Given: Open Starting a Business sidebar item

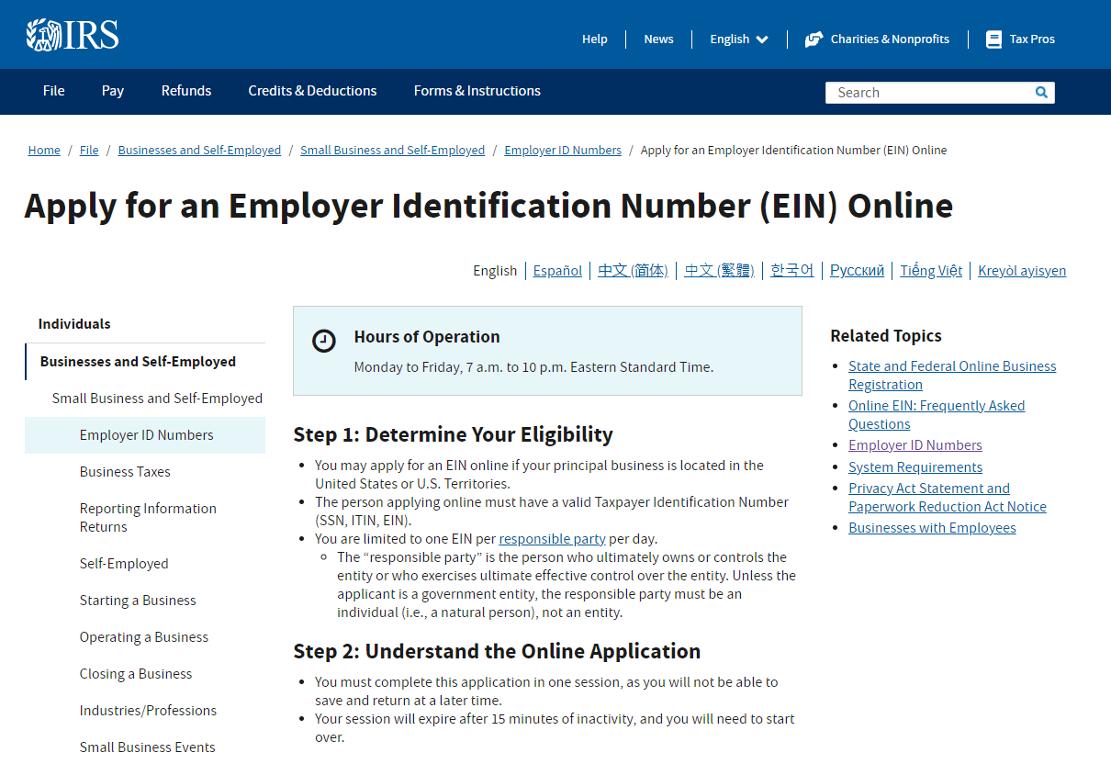Looking at the screenshot, I should pos(138,601).
